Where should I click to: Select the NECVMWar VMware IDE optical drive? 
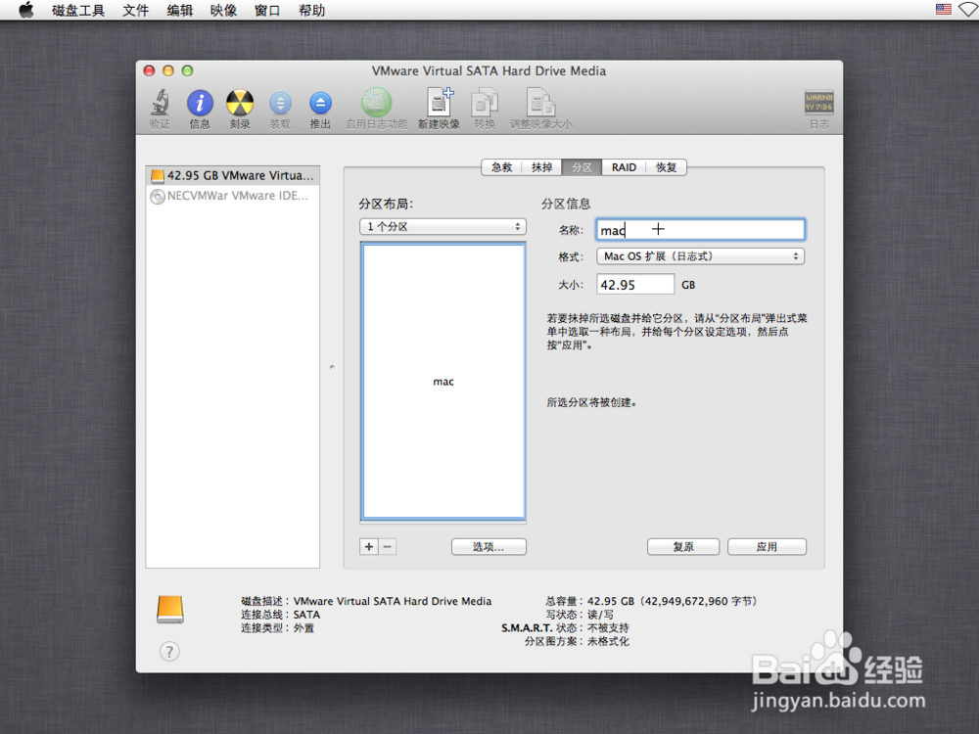tap(233, 196)
